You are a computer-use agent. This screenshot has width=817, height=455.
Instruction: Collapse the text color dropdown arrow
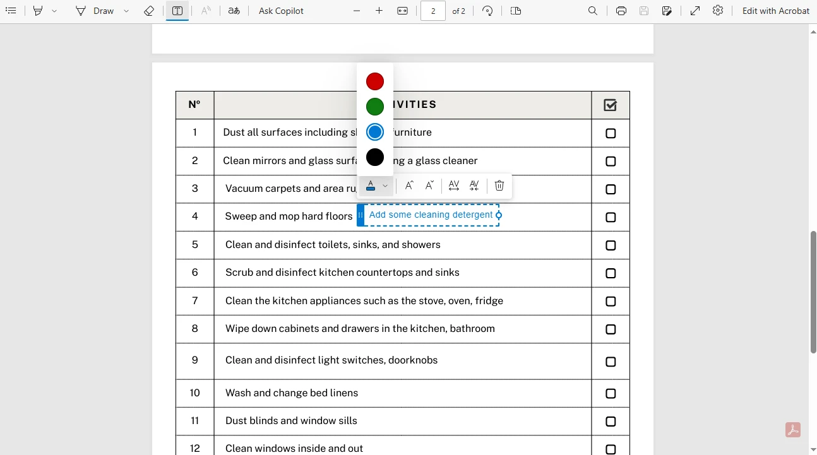tap(385, 186)
